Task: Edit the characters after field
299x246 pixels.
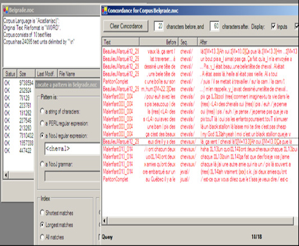Action: (x=215, y=26)
